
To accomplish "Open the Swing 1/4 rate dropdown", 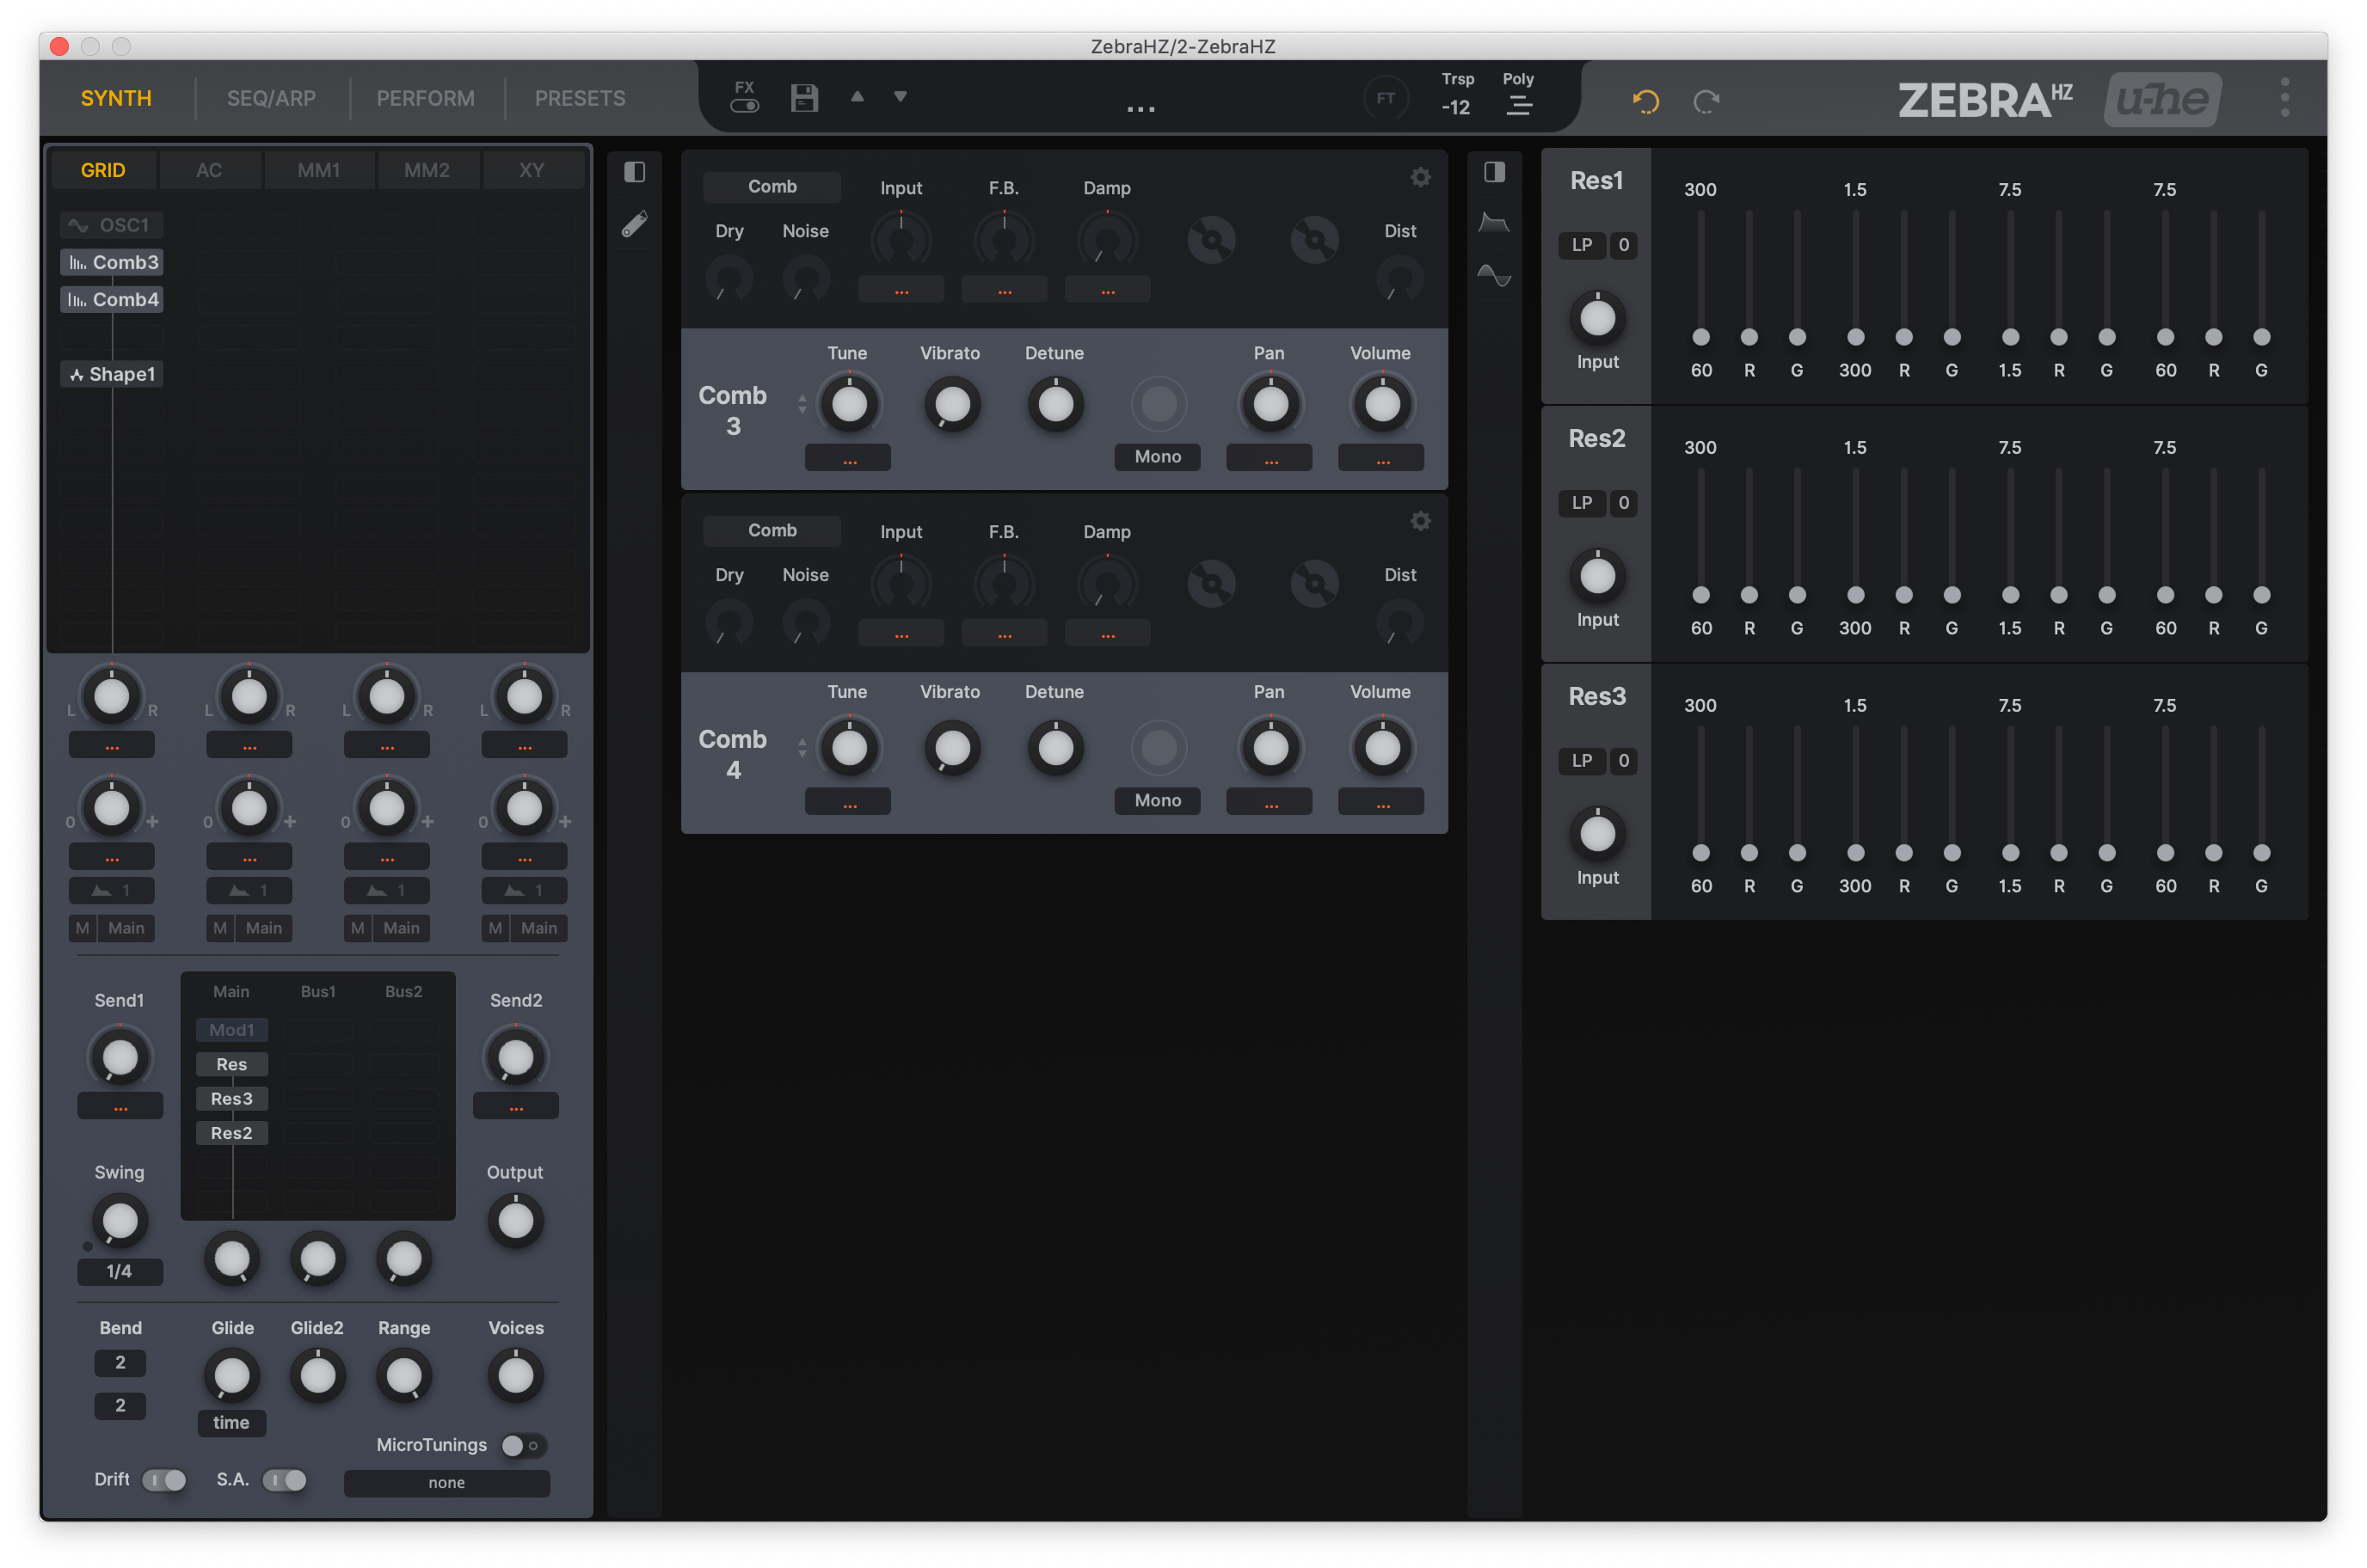I will pyautogui.click(x=120, y=1272).
